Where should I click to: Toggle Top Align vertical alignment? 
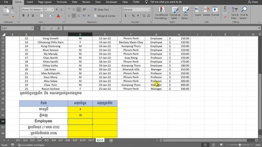[x=69, y=9]
